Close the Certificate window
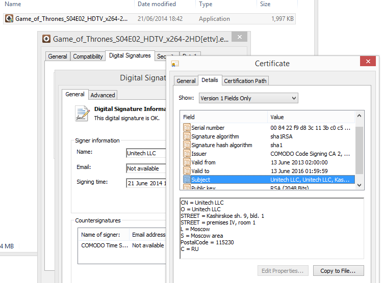Screen dimensions: 383x283 368,61
